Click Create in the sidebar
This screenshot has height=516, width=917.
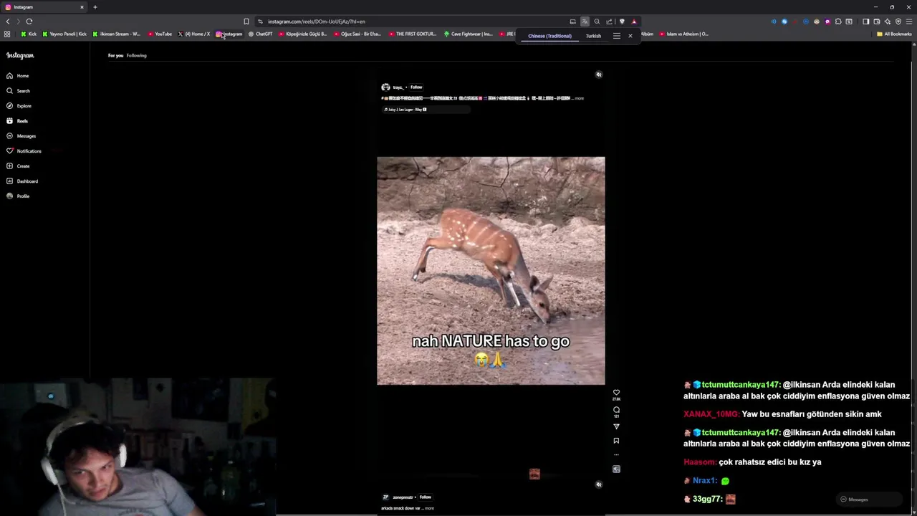(18, 166)
